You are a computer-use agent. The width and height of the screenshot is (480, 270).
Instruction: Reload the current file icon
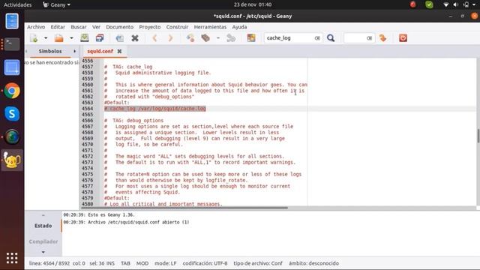120,38
